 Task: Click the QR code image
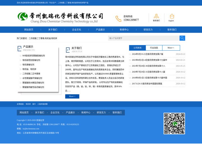point(174,124)
